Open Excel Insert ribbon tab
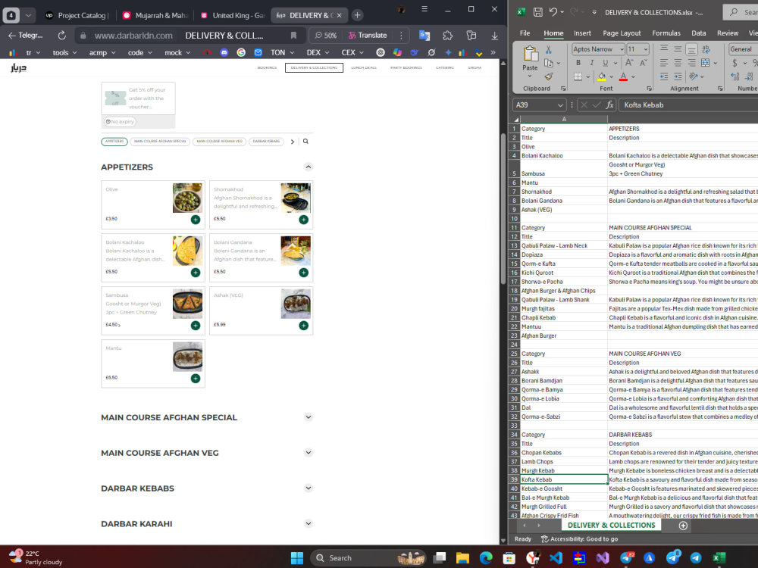Viewport: 758px width, 568px height. click(x=582, y=33)
